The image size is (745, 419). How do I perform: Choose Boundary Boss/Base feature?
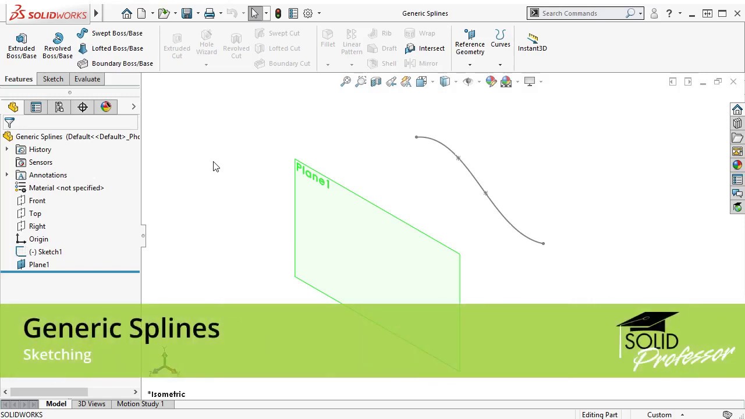pyautogui.click(x=115, y=63)
